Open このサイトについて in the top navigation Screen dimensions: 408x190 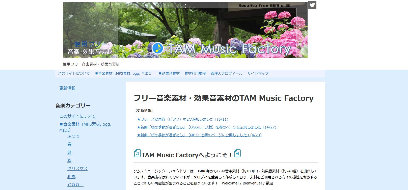(x=74, y=73)
